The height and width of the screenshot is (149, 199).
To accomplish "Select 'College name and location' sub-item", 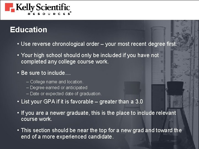I will click(56, 82).
